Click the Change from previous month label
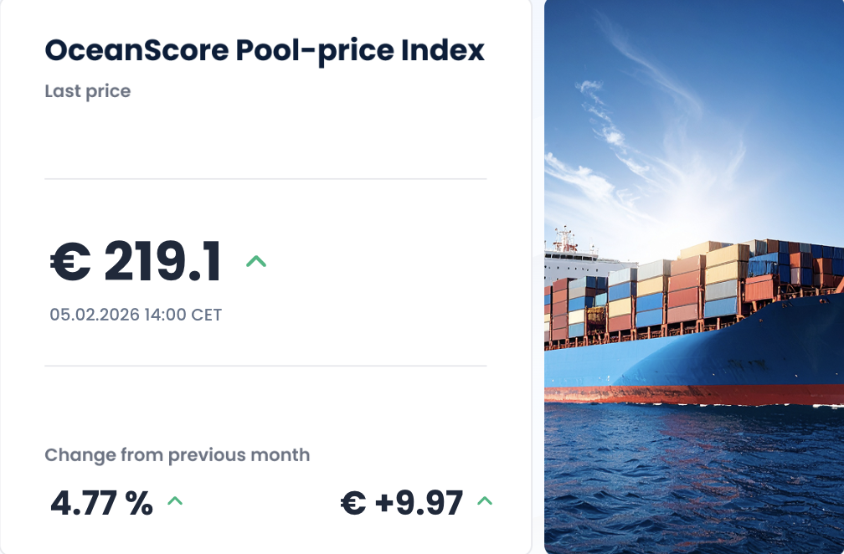Viewport: 844px width, 554px height. click(x=178, y=455)
